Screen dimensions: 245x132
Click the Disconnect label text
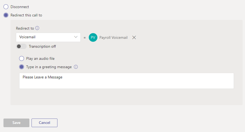click(x=20, y=7)
